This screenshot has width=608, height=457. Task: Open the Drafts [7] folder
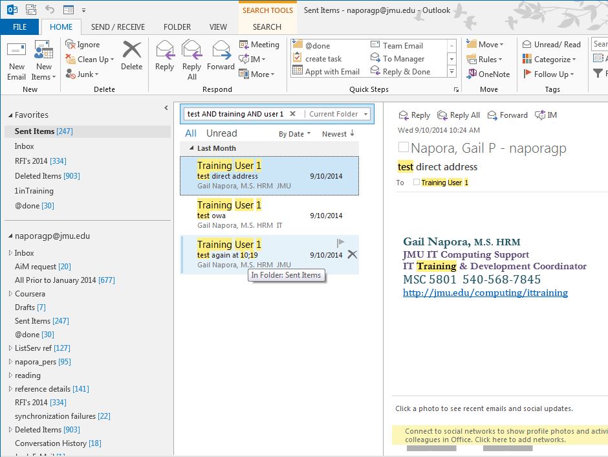[30, 307]
